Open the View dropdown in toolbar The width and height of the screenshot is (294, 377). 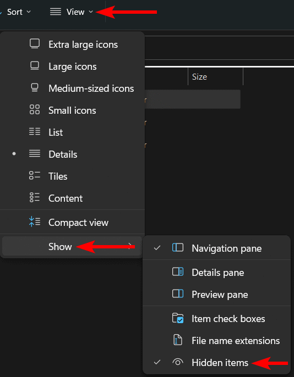(x=71, y=12)
